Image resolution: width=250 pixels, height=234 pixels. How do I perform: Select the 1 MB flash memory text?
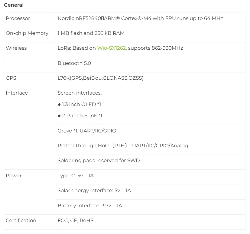pyautogui.click(x=91, y=33)
